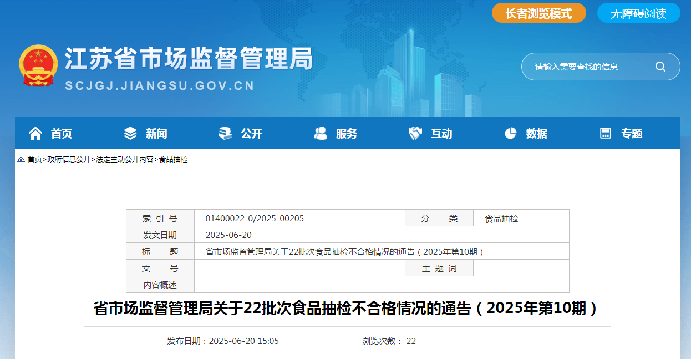This screenshot has height=359, width=691.
Task: Click the 标题 label cell
Action: click(x=160, y=252)
